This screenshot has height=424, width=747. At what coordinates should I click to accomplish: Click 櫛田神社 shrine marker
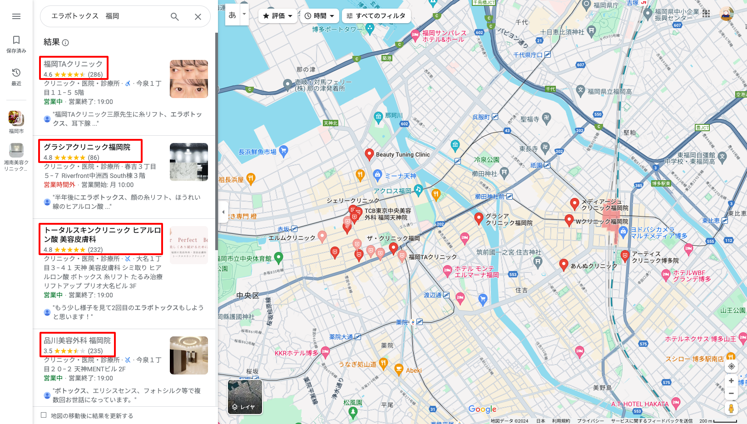click(x=504, y=173)
